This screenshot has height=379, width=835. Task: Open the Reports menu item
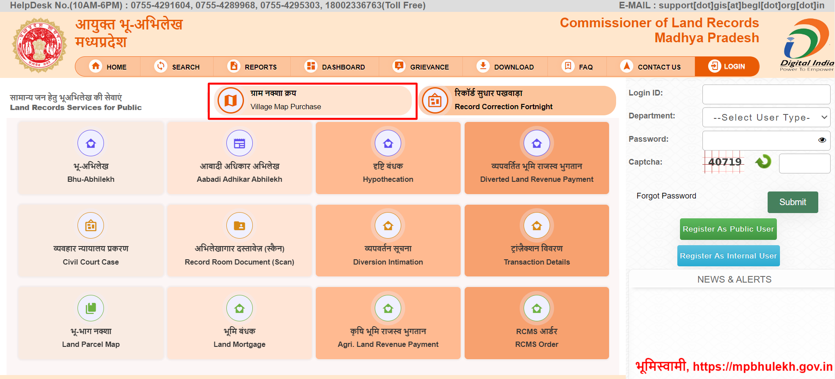coord(252,67)
